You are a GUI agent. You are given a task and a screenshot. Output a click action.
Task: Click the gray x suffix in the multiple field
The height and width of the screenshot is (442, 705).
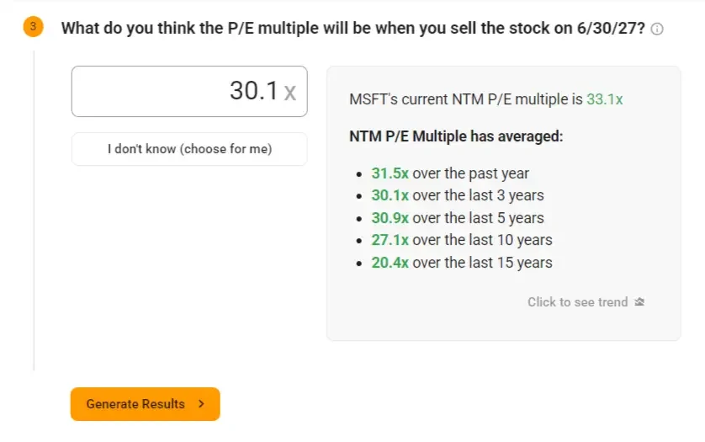[x=290, y=93]
